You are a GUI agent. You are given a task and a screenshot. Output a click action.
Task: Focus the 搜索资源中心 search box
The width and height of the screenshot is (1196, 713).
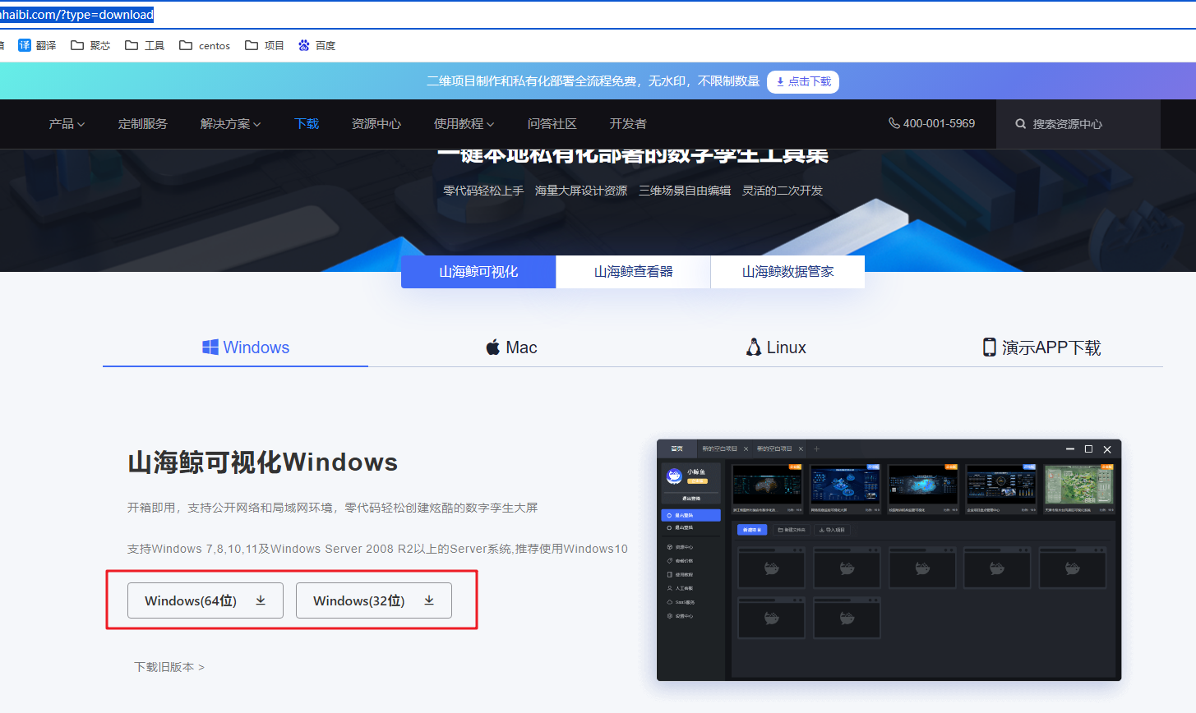(1078, 124)
